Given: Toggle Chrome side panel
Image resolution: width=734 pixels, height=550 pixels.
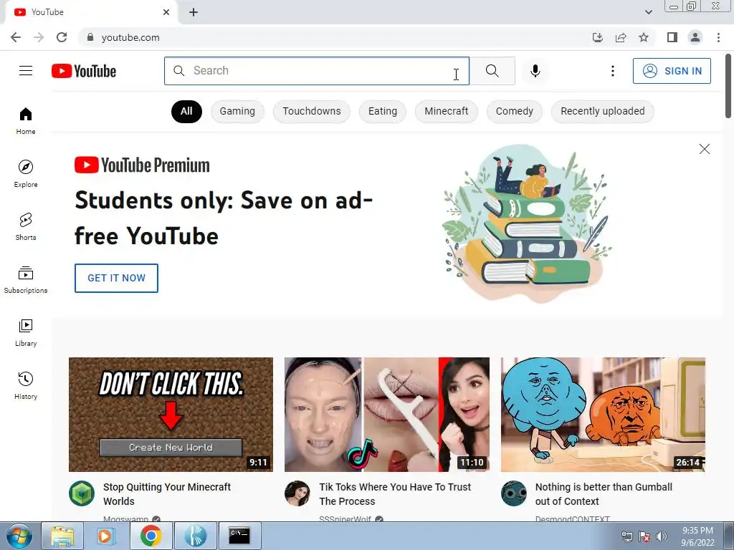Looking at the screenshot, I should coord(672,37).
